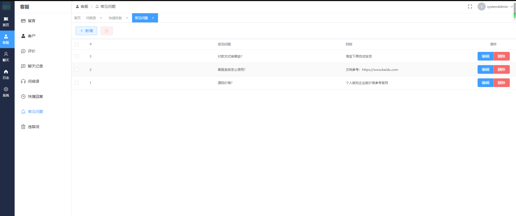Switch to the 首页 tab
This screenshot has width=516, height=216.
[x=77, y=18]
